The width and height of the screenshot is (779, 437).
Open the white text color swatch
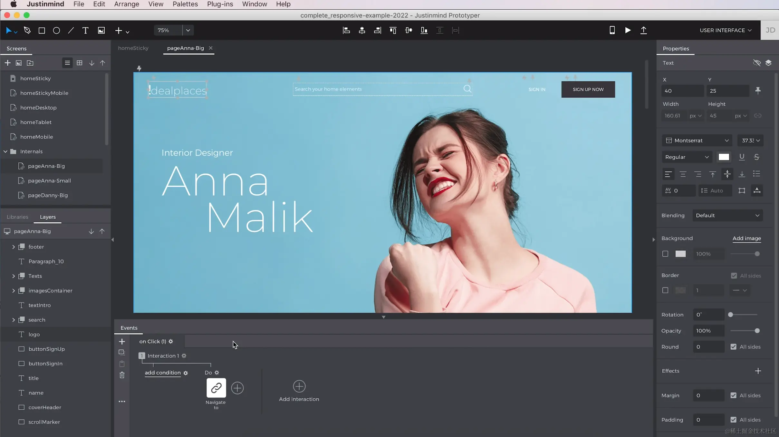pyautogui.click(x=724, y=157)
